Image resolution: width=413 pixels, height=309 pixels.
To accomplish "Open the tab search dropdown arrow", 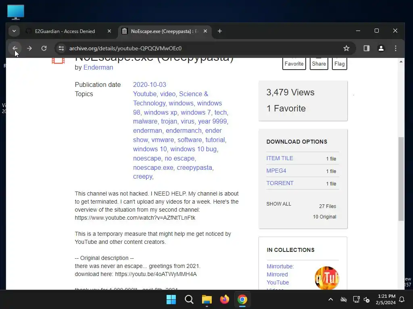I will click(x=14, y=31).
